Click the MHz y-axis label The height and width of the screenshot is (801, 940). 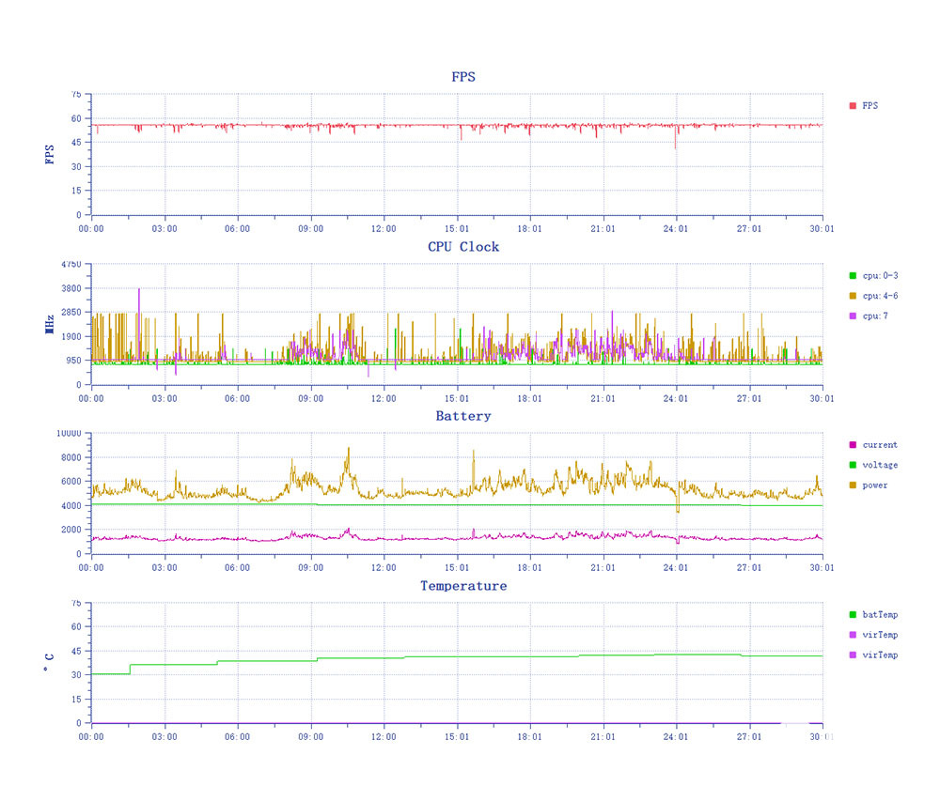click(x=49, y=324)
